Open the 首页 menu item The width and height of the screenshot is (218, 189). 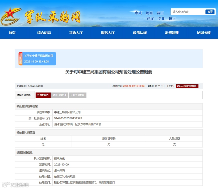[x=12, y=33]
